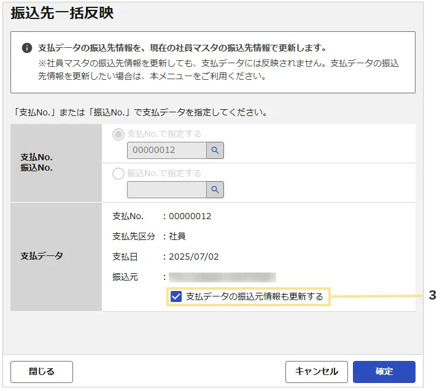Click the 支払先区分 value 社員

(x=177, y=236)
